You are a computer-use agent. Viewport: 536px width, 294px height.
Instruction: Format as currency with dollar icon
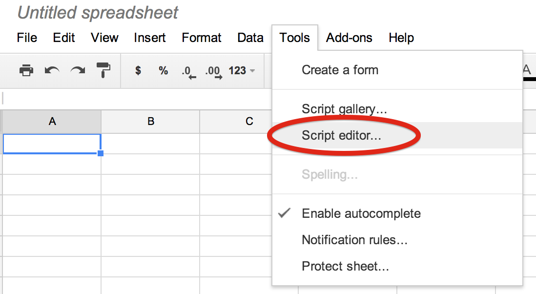pos(138,71)
